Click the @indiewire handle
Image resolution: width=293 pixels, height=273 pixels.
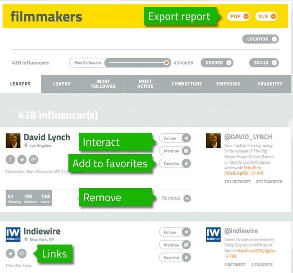[x=241, y=231]
